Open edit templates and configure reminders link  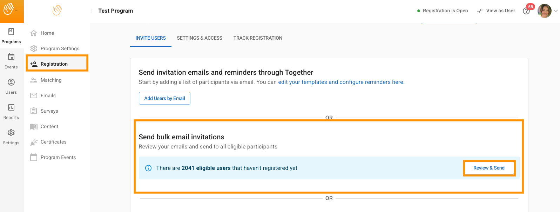pyautogui.click(x=341, y=82)
